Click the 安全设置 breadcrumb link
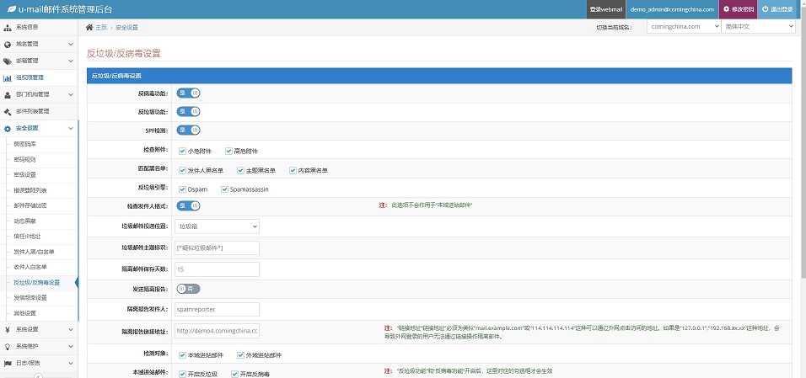Image resolution: width=806 pixels, height=378 pixels. click(x=127, y=27)
